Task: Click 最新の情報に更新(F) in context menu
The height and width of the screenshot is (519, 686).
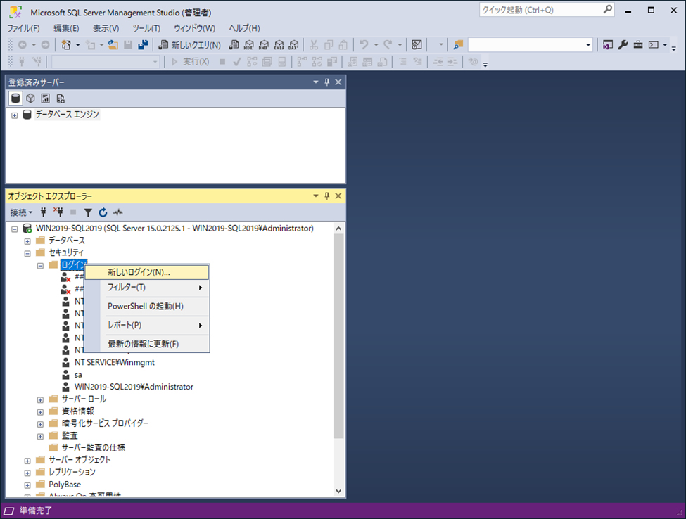Action: point(143,344)
